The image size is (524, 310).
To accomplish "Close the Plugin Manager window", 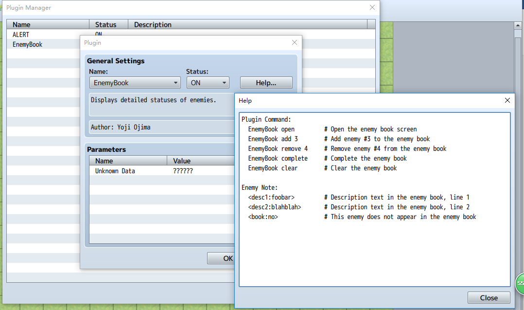I will (372, 7).
